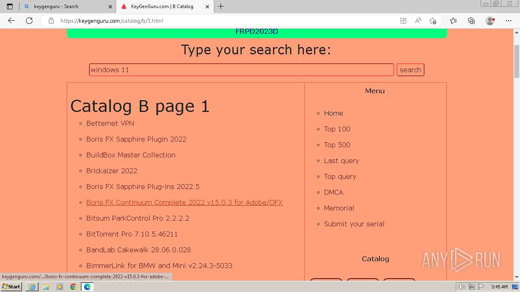Start Read aloud in the address bar

click(418, 21)
